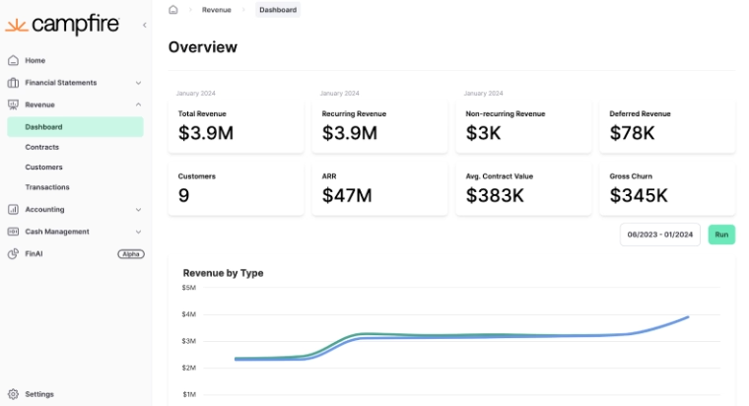Click the Overview heading
The image size is (749, 406).
tap(203, 47)
